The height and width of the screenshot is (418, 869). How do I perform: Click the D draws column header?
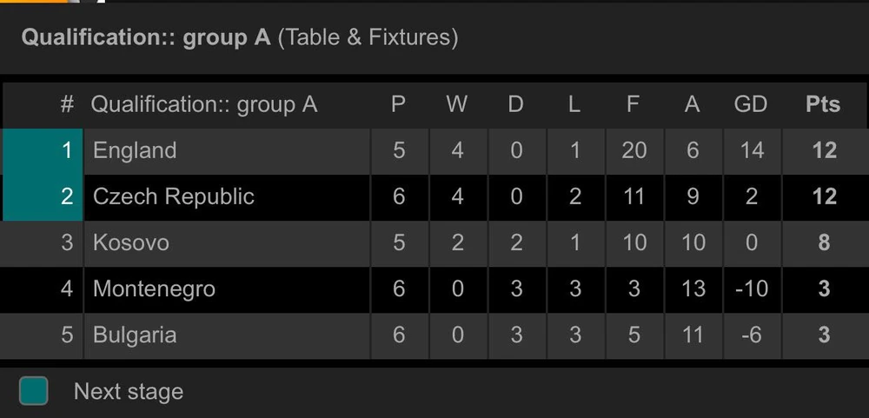pos(515,104)
